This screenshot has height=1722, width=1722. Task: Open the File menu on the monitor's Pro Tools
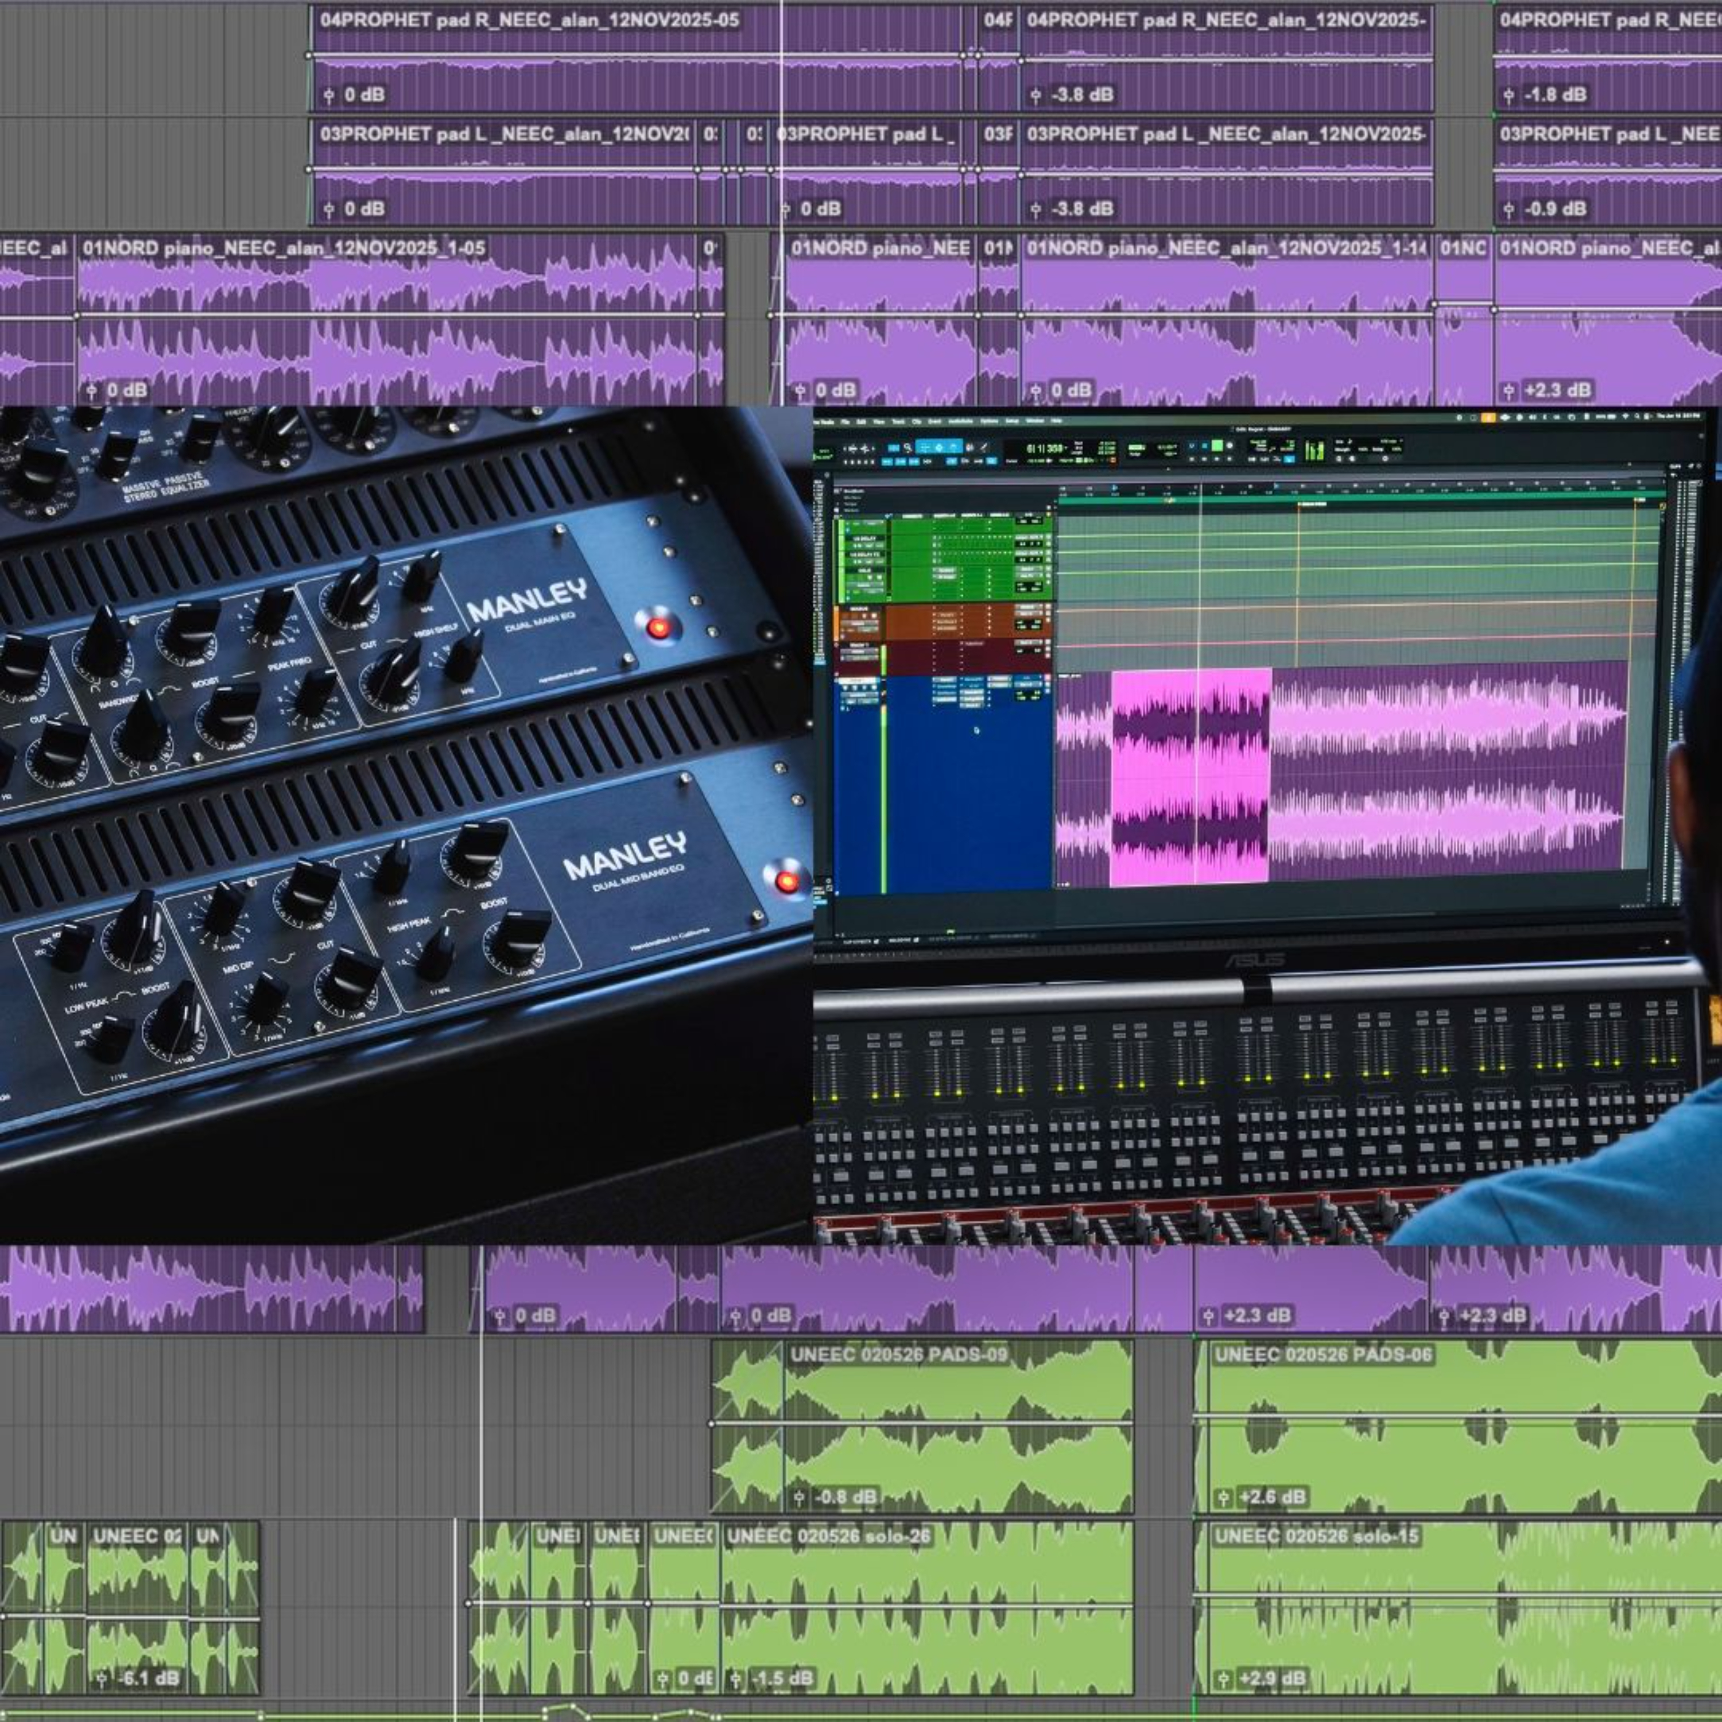[845, 421]
